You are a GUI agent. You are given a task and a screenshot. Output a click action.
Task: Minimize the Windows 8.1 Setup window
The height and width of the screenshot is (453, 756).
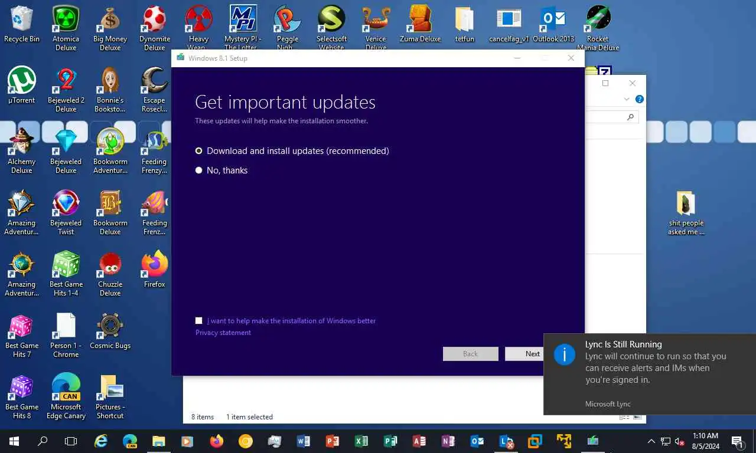(x=517, y=58)
